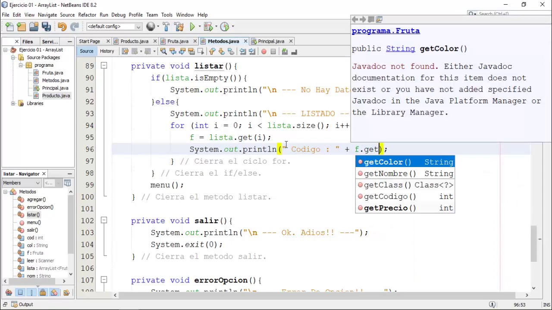Click the Profile Project icon
Screen dimensions: 552x310
click(x=224, y=27)
